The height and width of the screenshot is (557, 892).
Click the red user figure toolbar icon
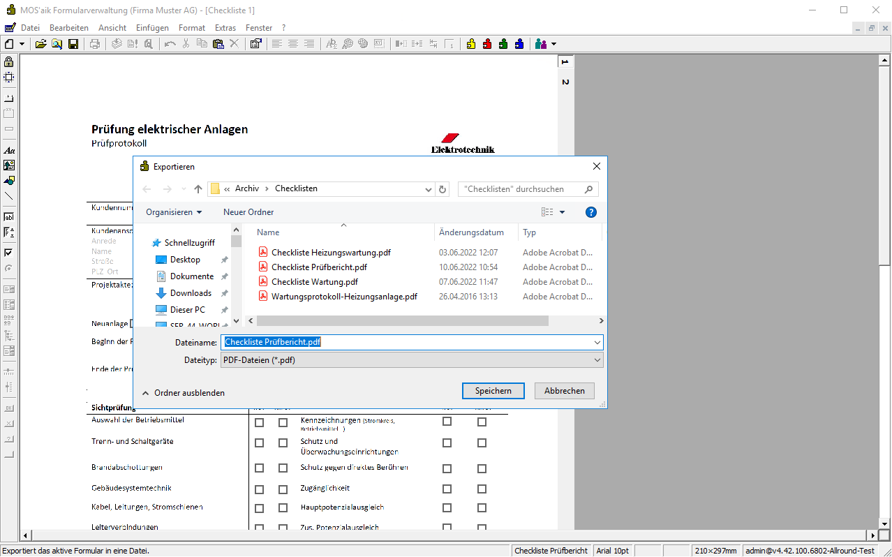487,44
